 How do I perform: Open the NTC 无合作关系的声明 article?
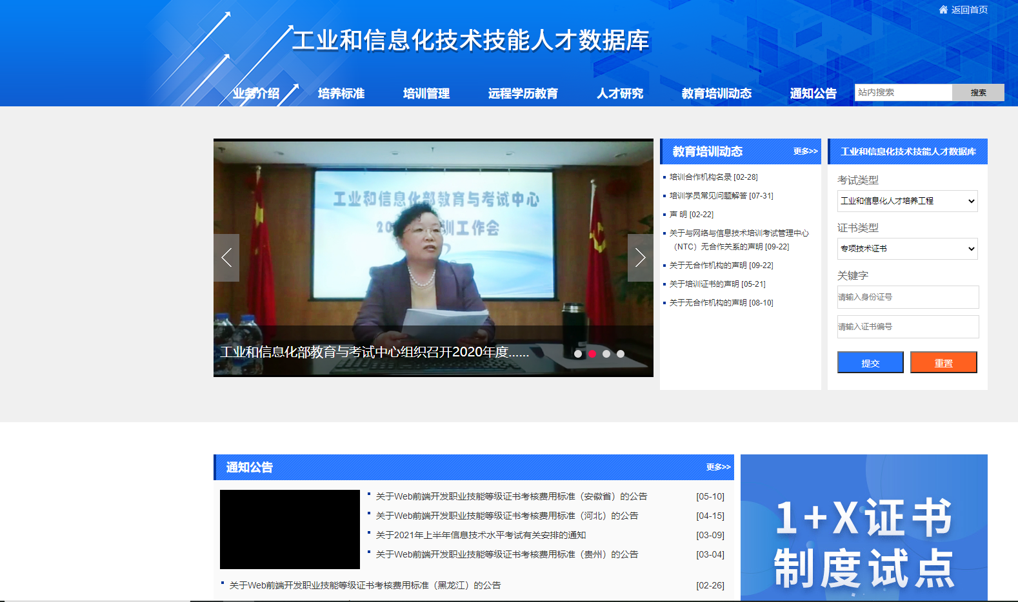[x=739, y=240]
